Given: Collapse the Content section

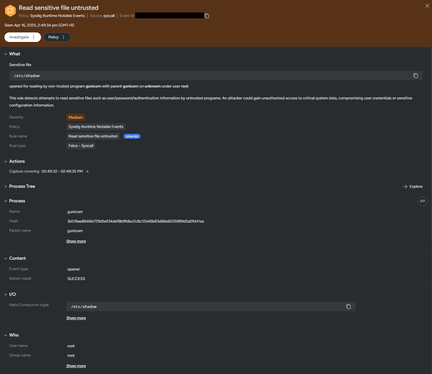Looking at the screenshot, I should coord(6,259).
